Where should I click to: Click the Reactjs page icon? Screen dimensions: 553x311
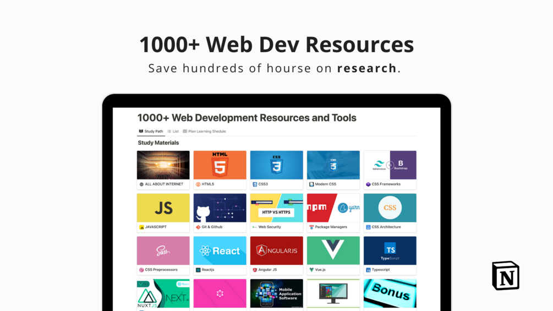pyautogui.click(x=198, y=270)
